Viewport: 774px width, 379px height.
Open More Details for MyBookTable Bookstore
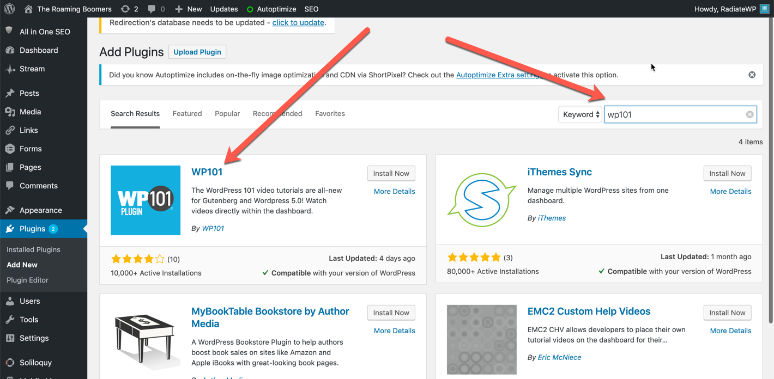tap(395, 331)
